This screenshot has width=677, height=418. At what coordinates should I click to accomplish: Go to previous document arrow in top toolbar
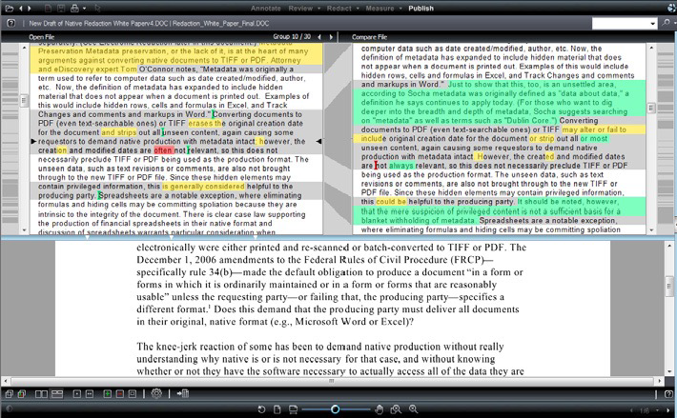21,8
